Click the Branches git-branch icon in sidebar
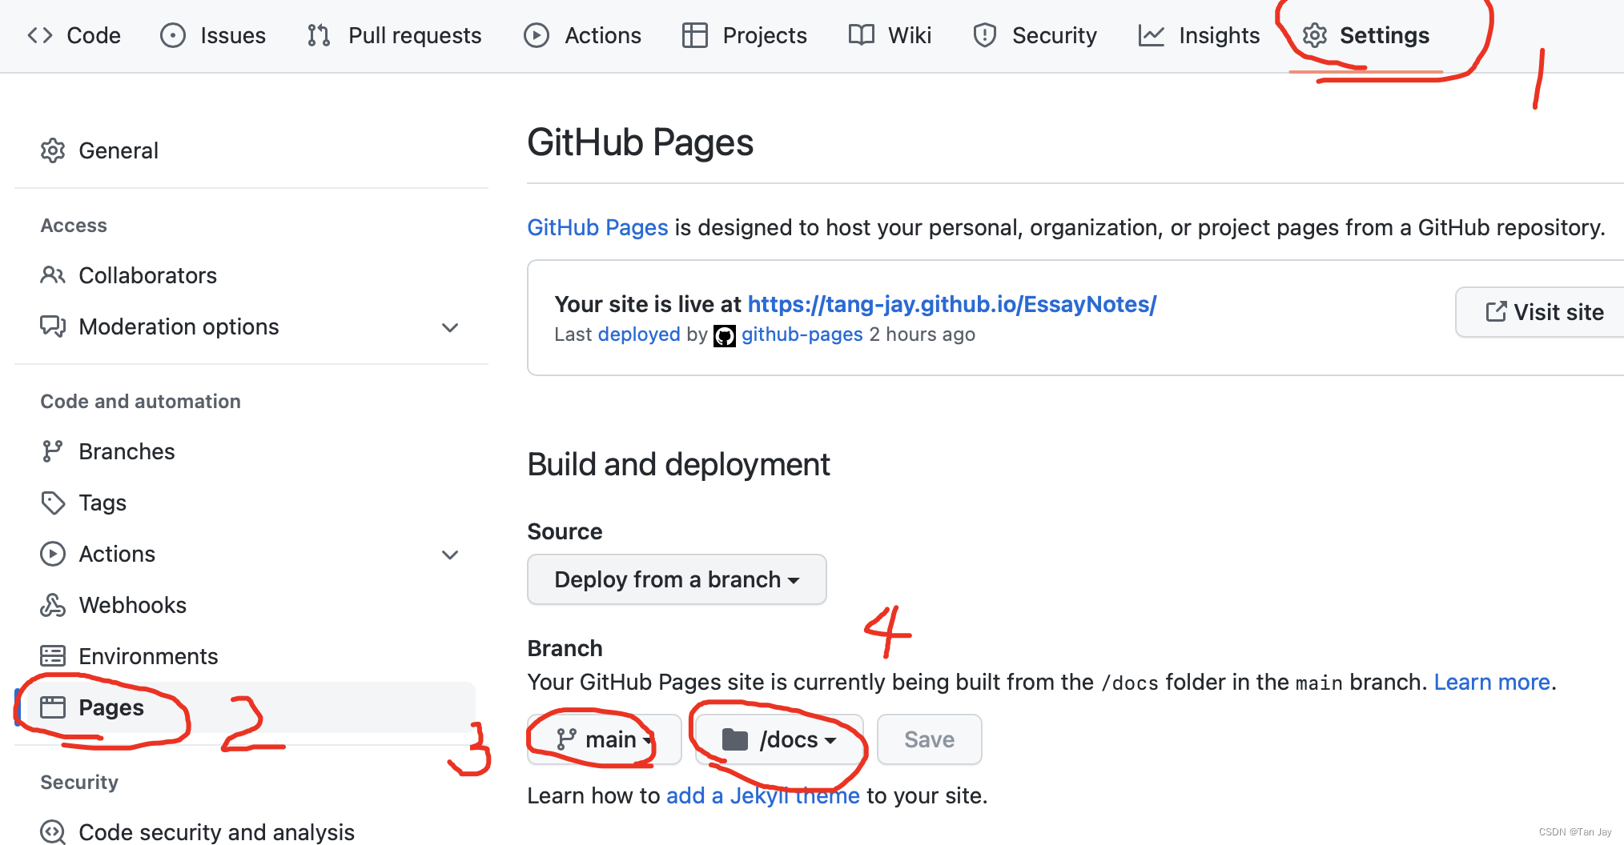Image resolution: width=1624 pixels, height=845 pixels. pos(53,451)
